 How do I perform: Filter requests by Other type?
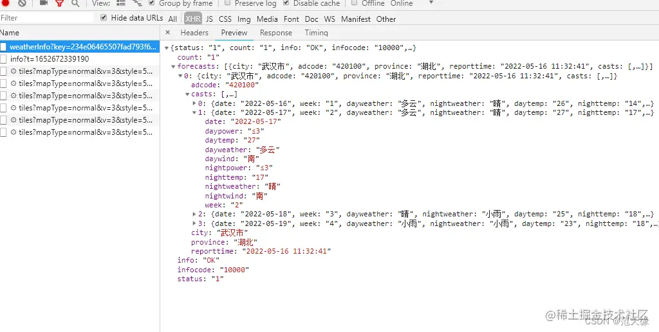(x=386, y=19)
